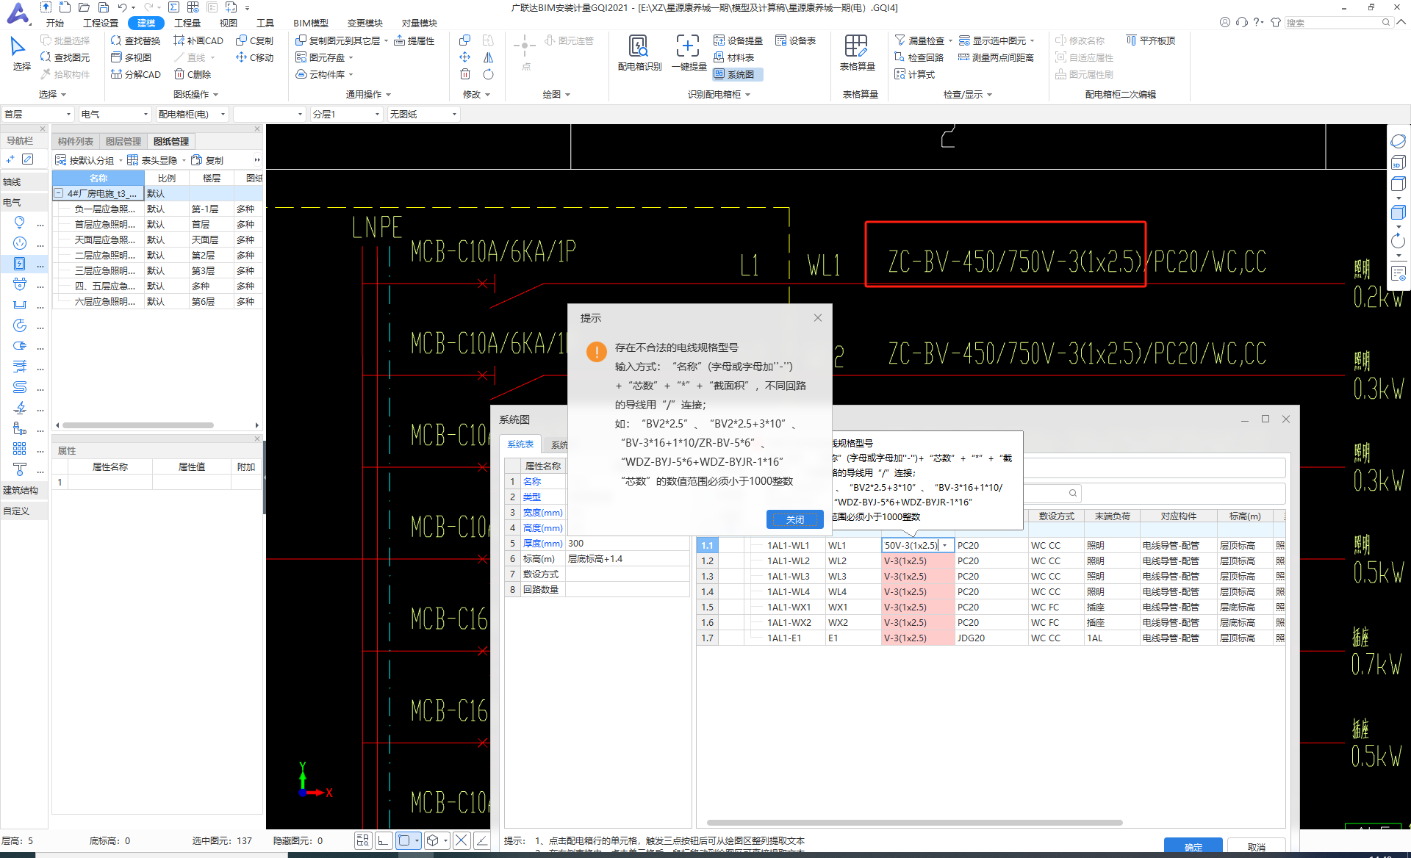Switch to the 构件列表 panel tab
The width and height of the screenshot is (1411, 858).
76,141
